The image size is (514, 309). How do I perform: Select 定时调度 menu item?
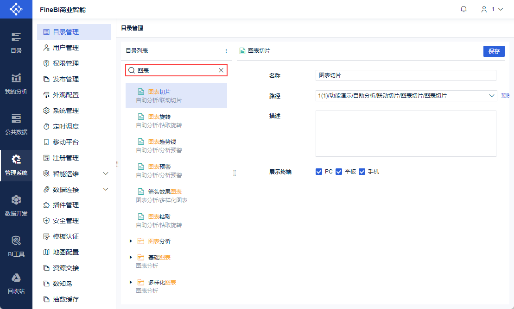pos(65,126)
